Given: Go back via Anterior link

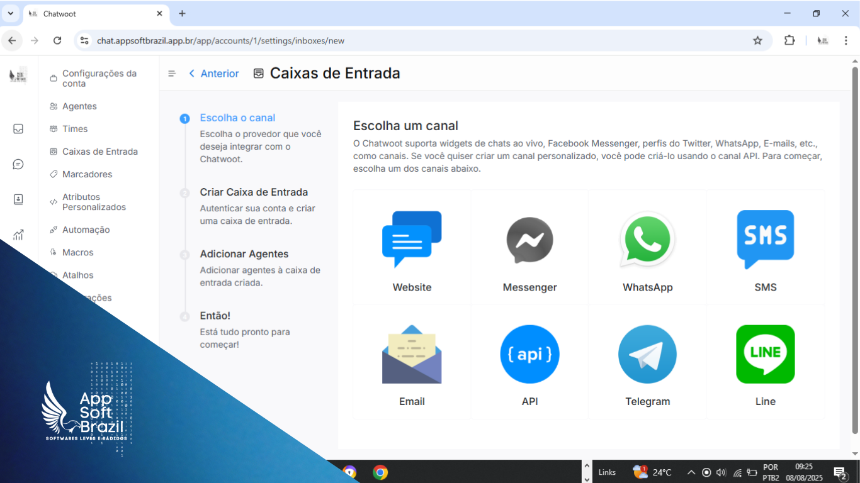Looking at the screenshot, I should point(213,74).
